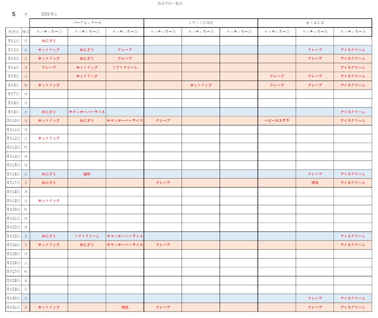This screenshot has width=378, height=318.
Task: Select the 珈琲 cell on 5月16日
Action: [87, 174]
